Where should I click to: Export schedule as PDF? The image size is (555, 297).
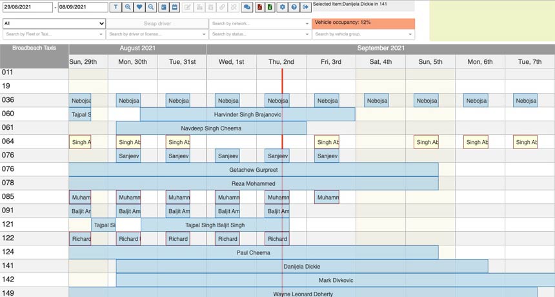259,7
